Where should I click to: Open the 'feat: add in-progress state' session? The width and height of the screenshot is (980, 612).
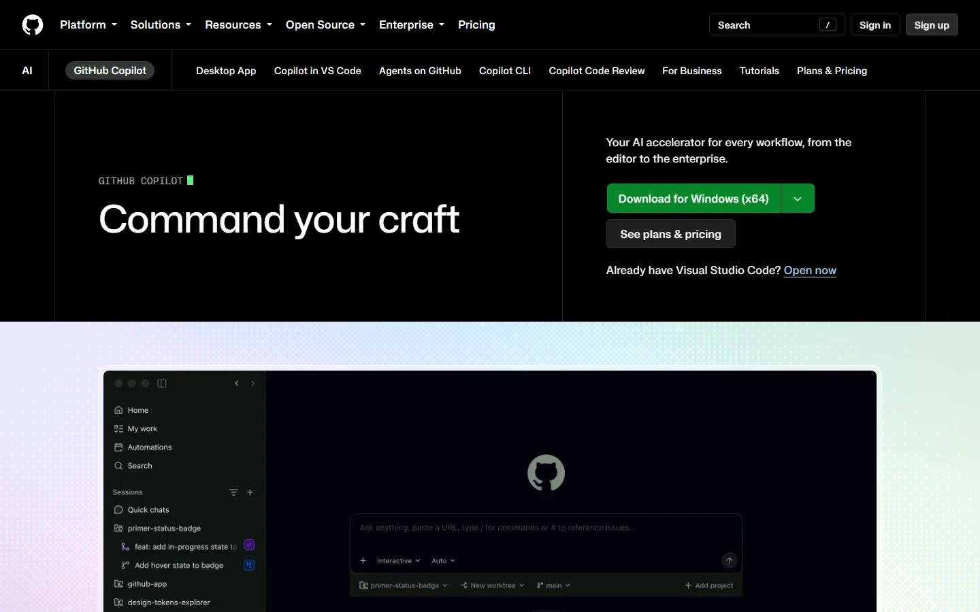pos(179,547)
